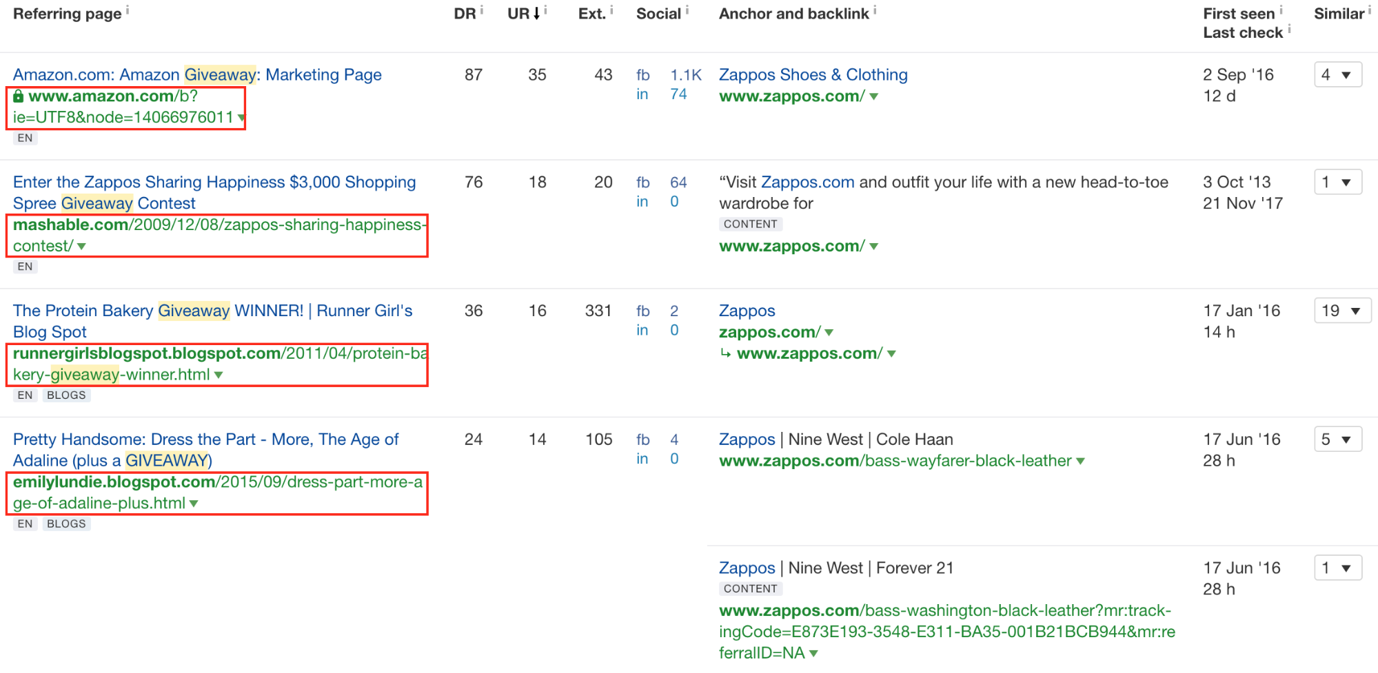The image size is (1378, 673).
Task: Sort by Ext. column header
Action: (x=592, y=14)
